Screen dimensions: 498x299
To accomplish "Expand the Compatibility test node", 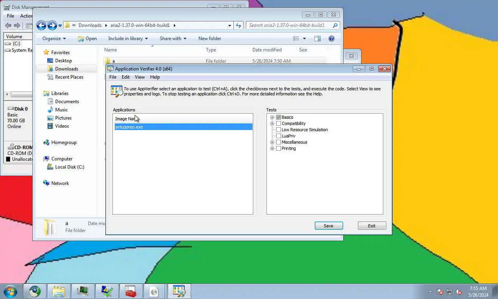I will click(x=272, y=123).
